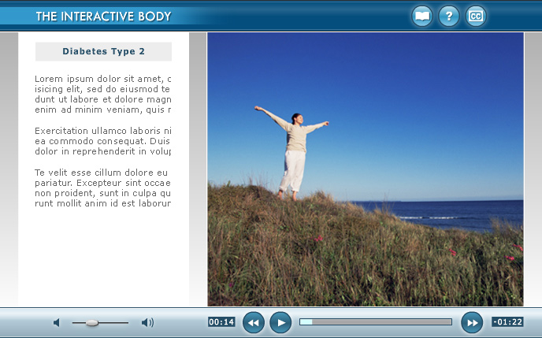Screen dimensions: 542x338
Task: Open the book glossary icon
Action: tap(421, 17)
